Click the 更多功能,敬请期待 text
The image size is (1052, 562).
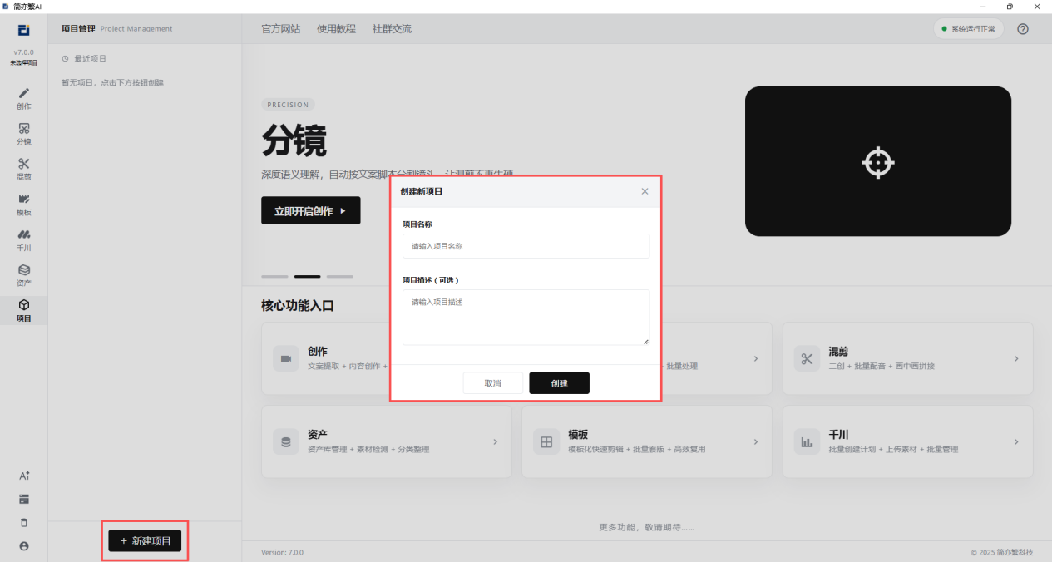(647, 527)
